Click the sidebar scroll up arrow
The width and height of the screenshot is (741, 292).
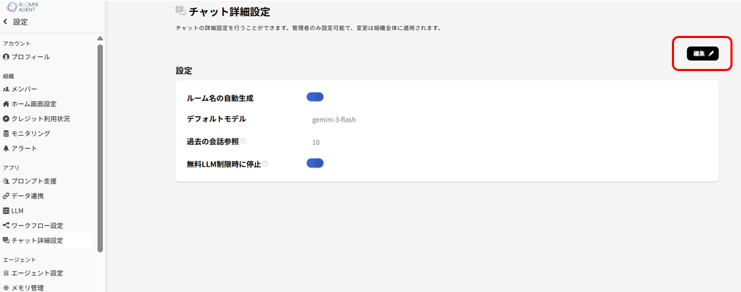pos(100,38)
